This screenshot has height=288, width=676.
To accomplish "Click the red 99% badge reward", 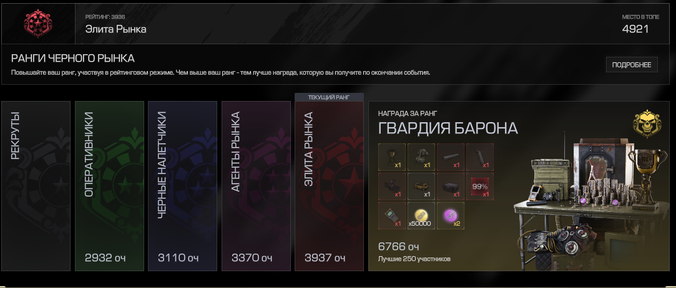I will point(480,186).
